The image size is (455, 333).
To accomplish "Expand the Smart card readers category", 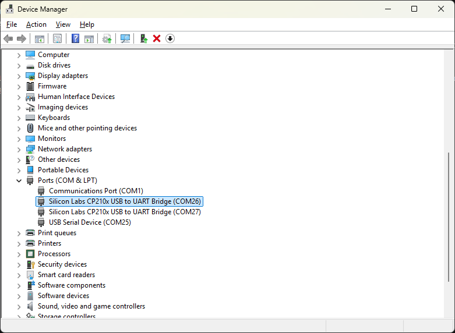I will [x=19, y=275].
